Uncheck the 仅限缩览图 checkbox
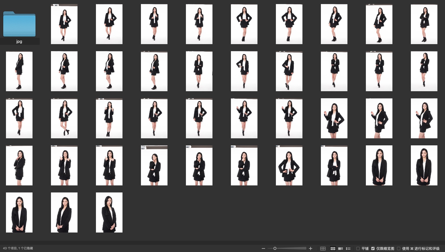 (373, 248)
